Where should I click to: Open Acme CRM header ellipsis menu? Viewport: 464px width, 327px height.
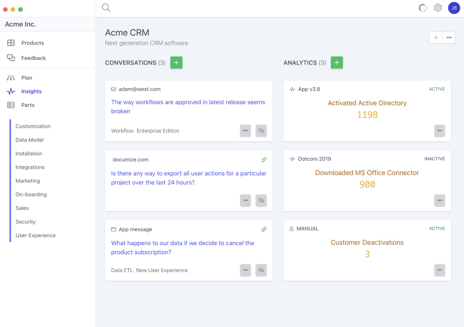click(449, 37)
